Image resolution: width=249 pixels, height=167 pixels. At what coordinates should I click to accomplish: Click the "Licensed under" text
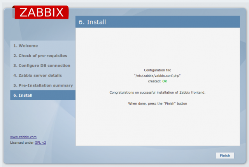[22, 143]
